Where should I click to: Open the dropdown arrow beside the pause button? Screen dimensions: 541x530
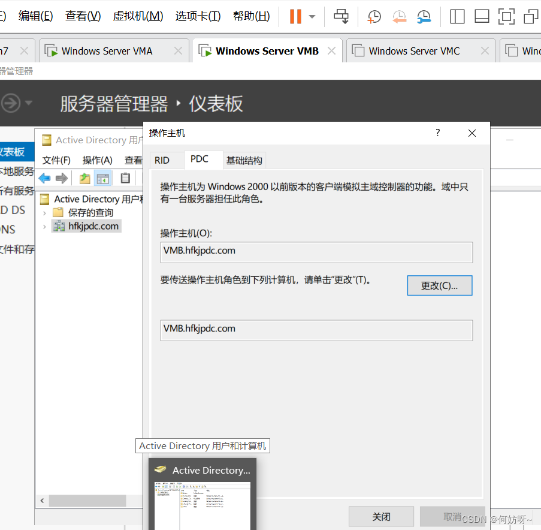[312, 17]
